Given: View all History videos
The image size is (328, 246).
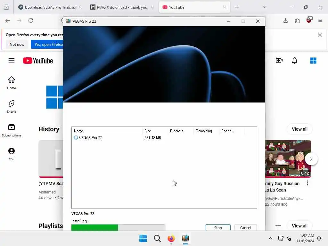Looking at the screenshot, I should (x=299, y=129).
